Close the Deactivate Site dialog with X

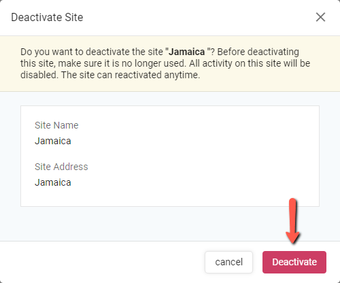[x=320, y=17]
